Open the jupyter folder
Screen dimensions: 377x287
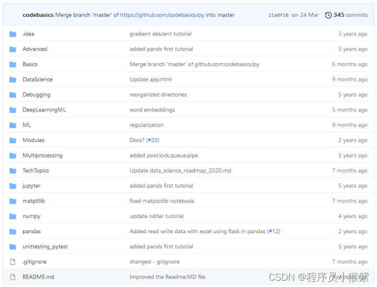tap(31, 186)
